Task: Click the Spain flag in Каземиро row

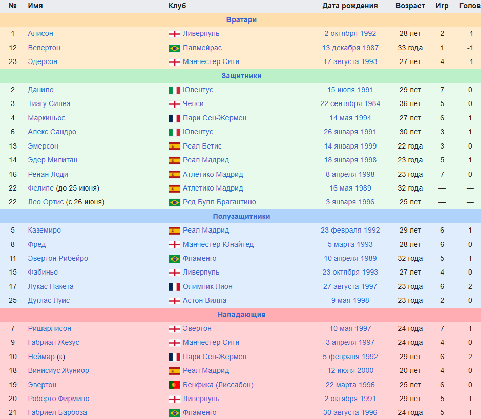Action: pos(175,231)
